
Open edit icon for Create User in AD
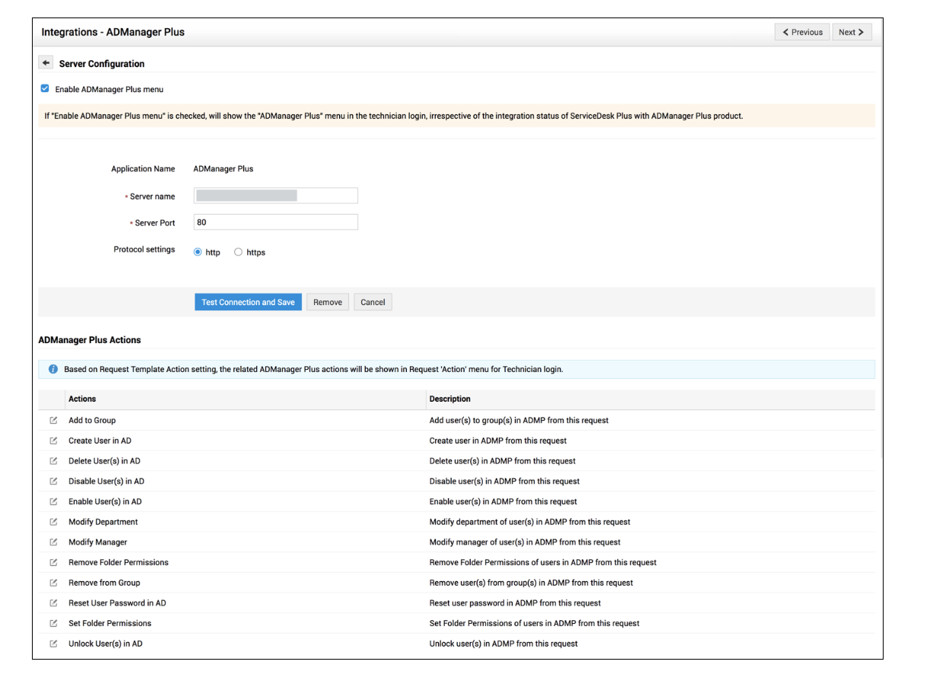pos(53,441)
